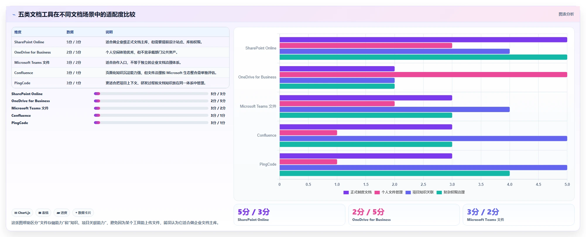586x237 pixels.
Task: Click PingCode's green 复杂权限治理 bar
Action: pos(395,174)
